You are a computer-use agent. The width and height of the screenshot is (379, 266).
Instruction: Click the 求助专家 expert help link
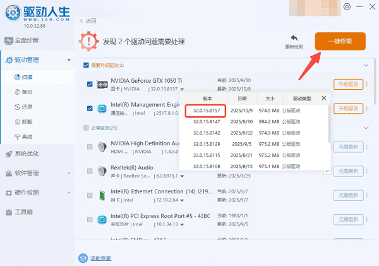(x=100, y=258)
